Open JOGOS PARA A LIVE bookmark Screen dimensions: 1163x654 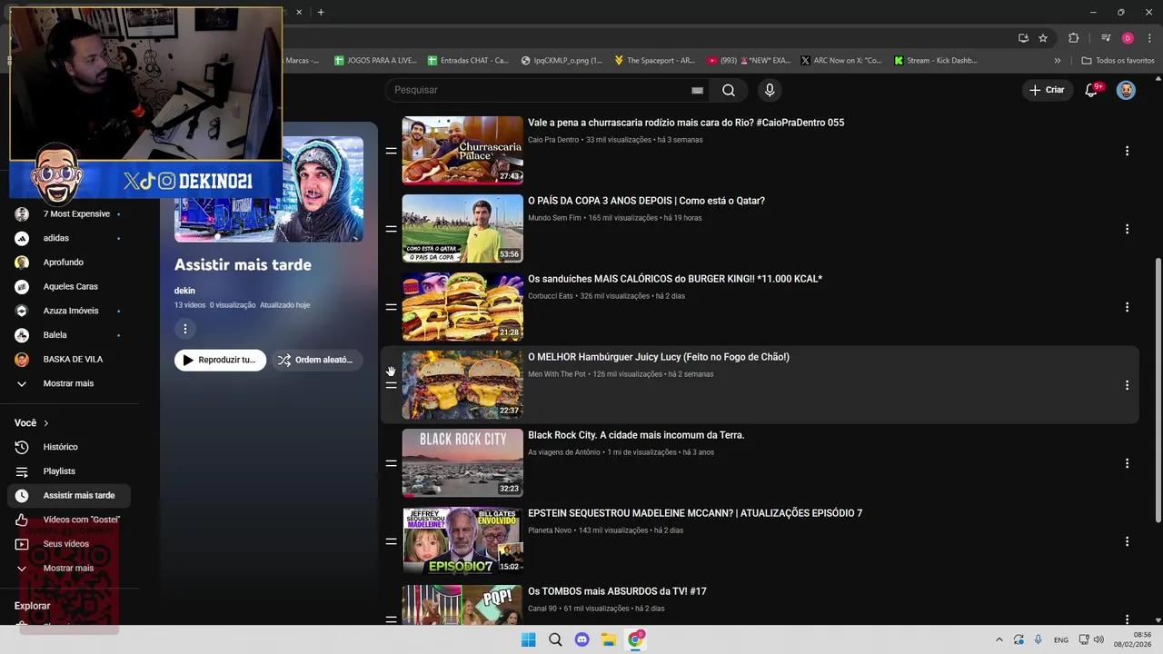click(x=374, y=60)
